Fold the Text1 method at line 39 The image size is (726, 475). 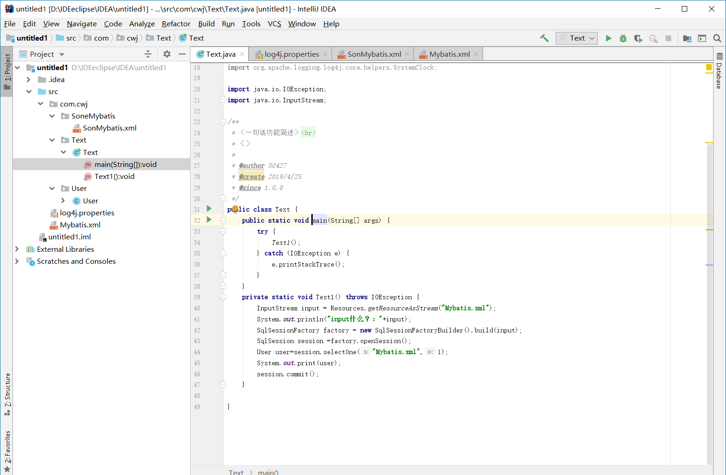(223, 297)
